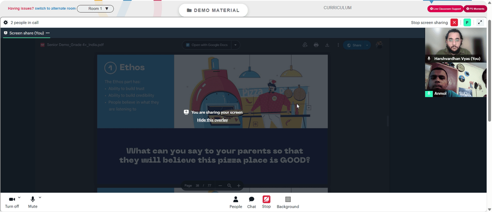Click the green P participant badge
Image resolution: width=492 pixels, height=212 pixels.
point(467,23)
